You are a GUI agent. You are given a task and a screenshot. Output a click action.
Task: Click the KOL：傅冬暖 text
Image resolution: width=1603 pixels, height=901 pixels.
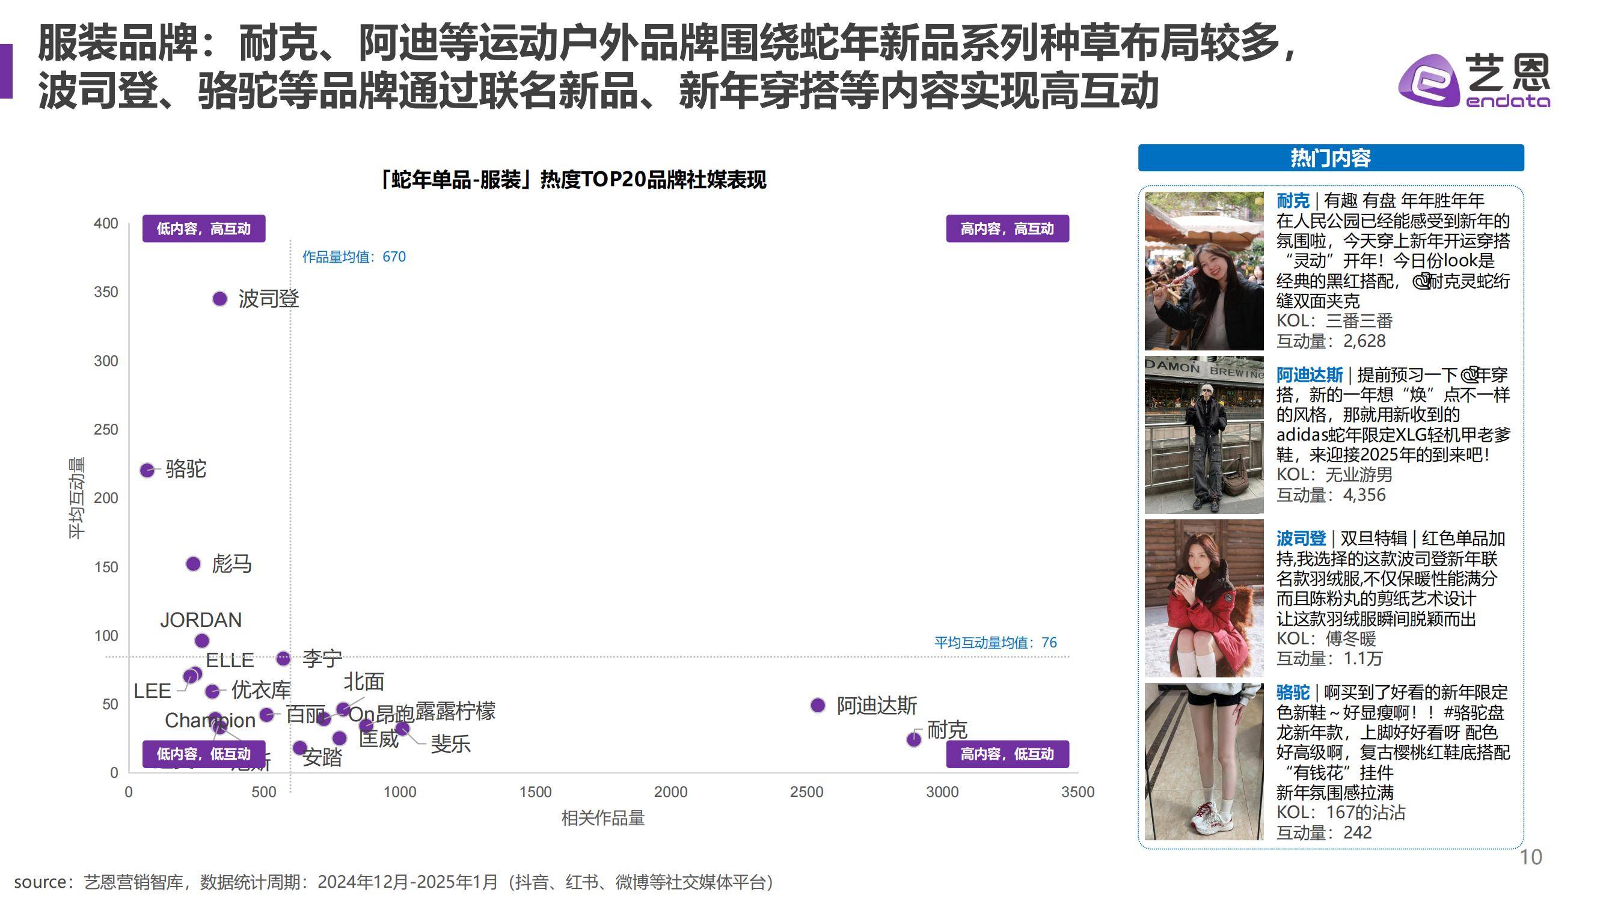pos(1326,638)
